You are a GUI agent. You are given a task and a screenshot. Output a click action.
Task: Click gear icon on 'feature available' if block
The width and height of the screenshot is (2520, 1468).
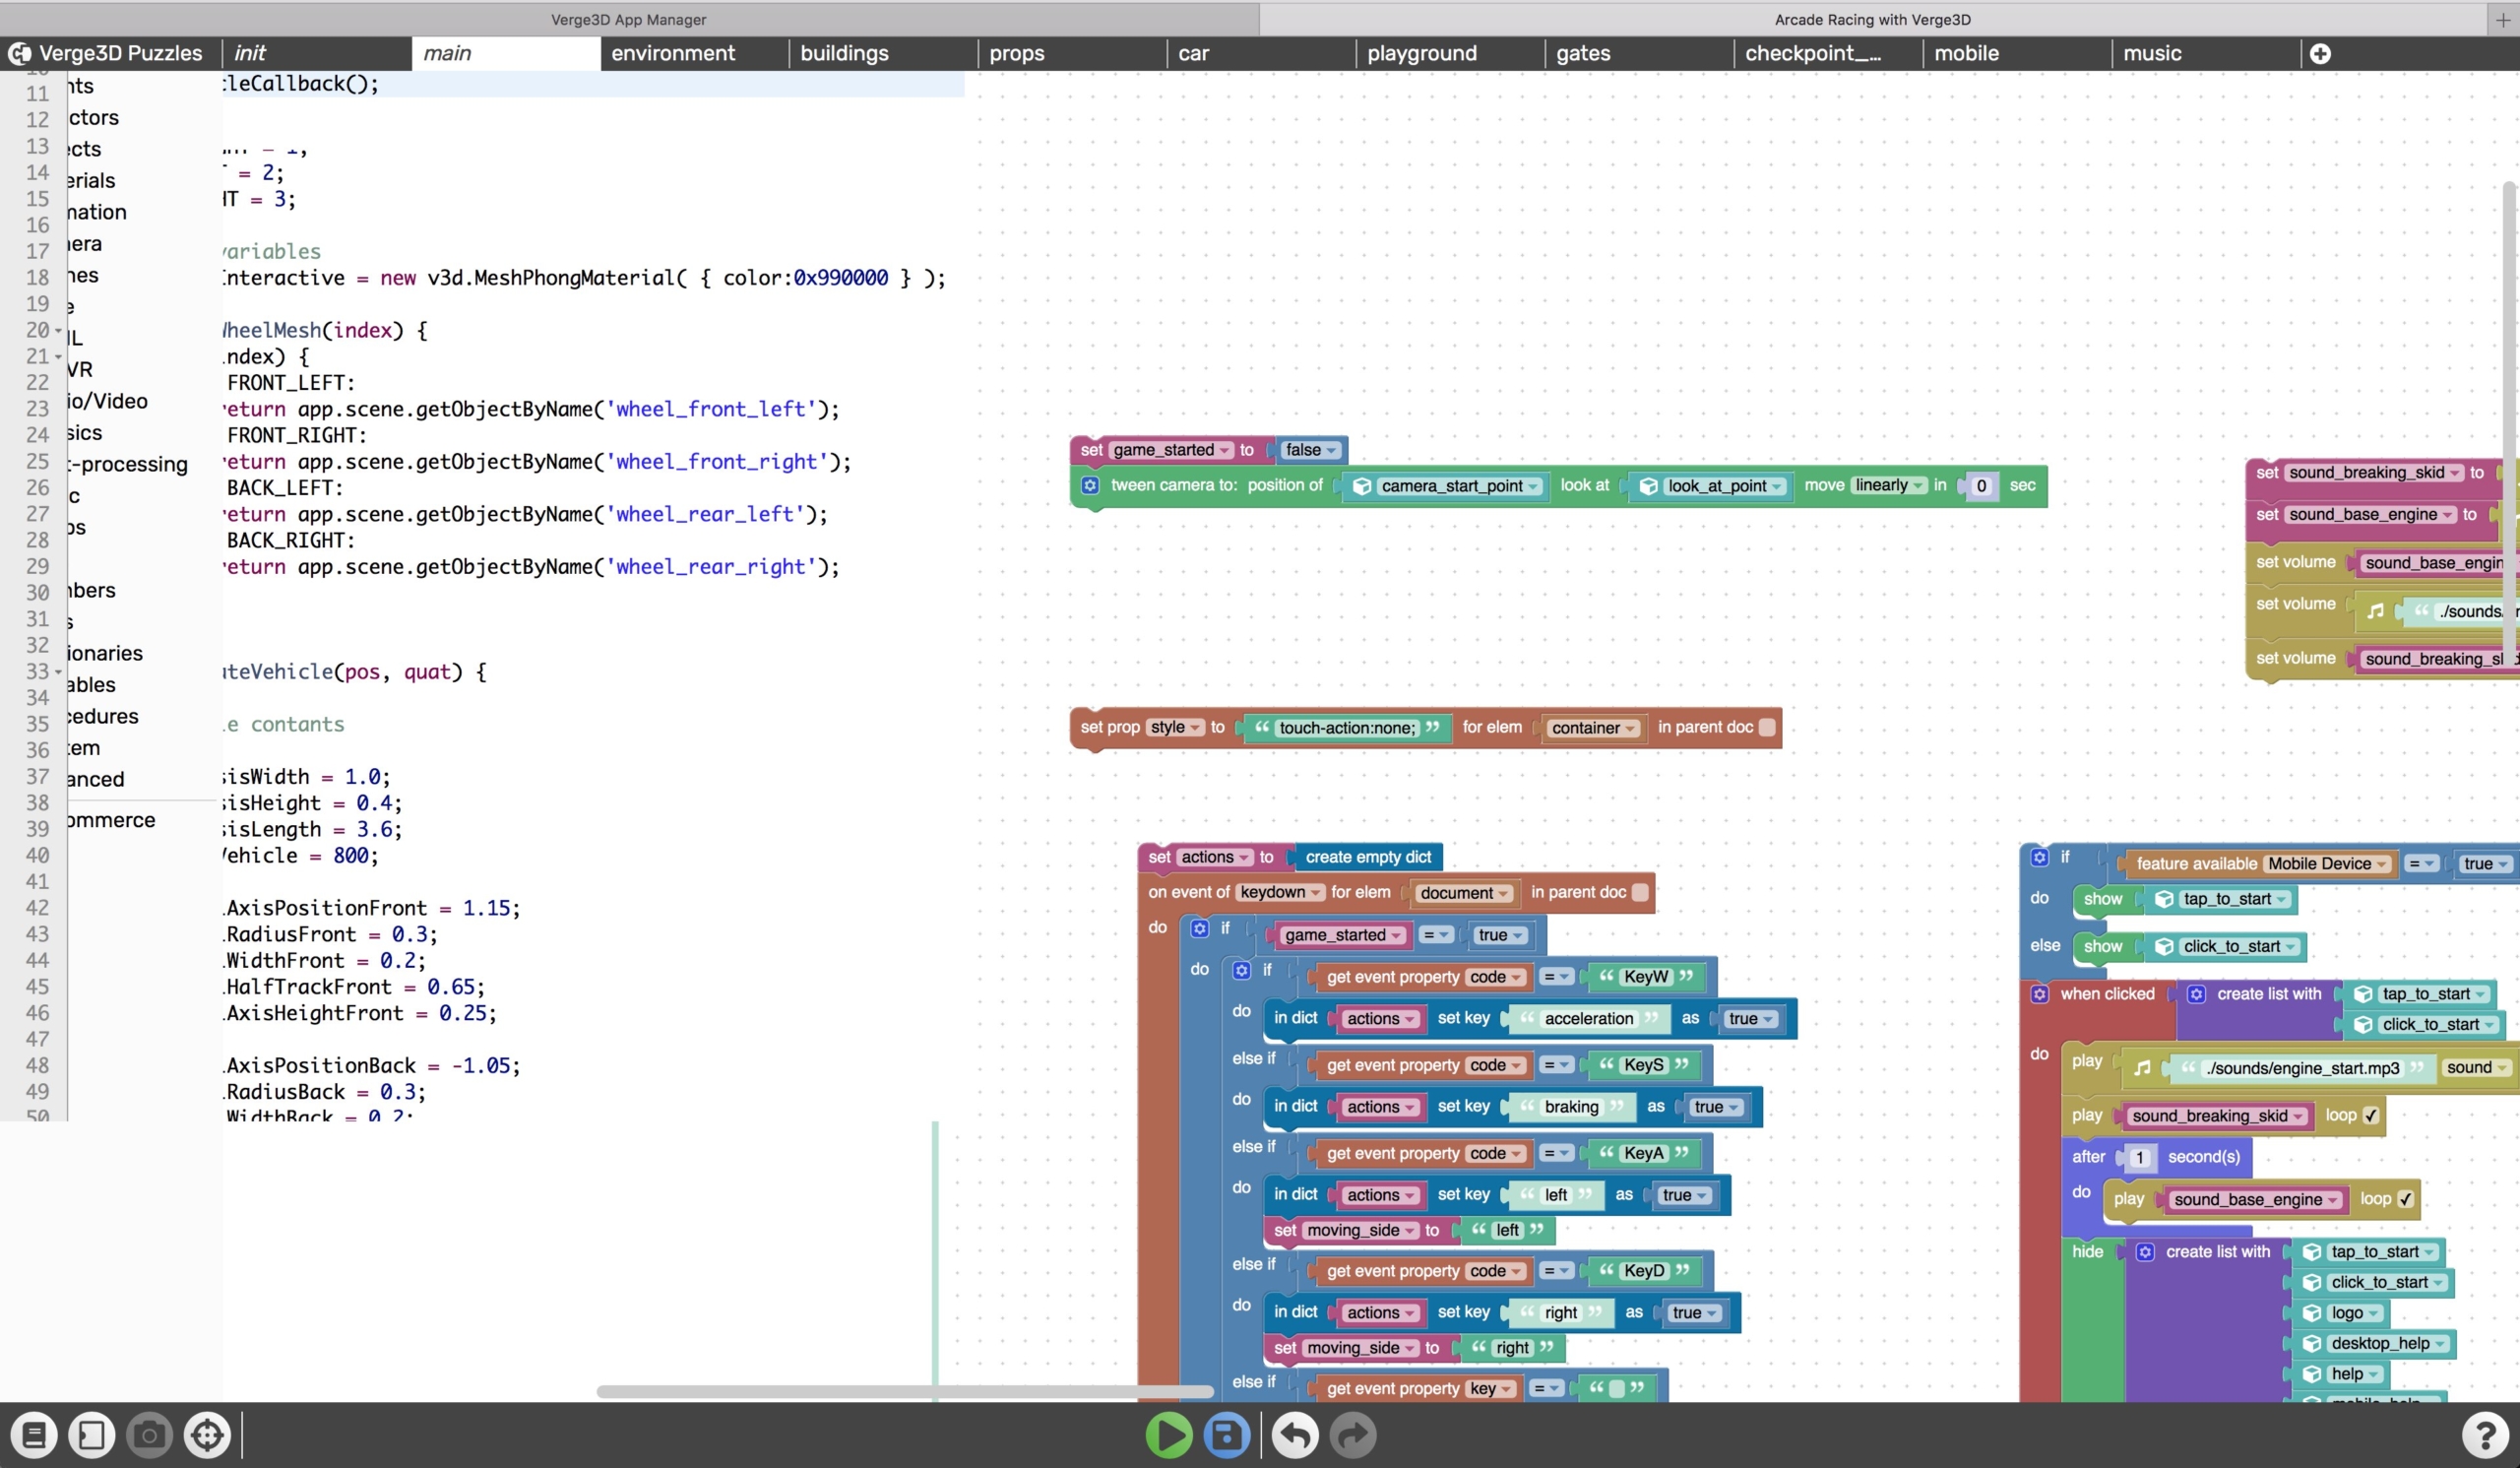(x=2040, y=857)
